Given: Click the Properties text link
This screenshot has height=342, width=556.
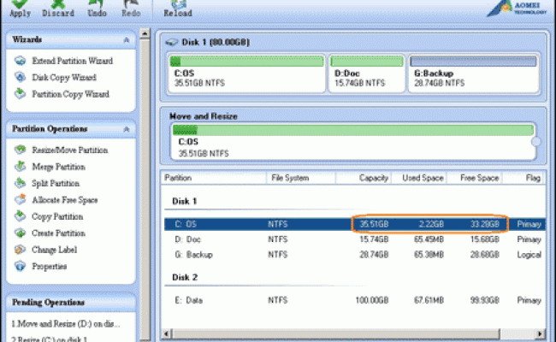Looking at the screenshot, I should [50, 266].
